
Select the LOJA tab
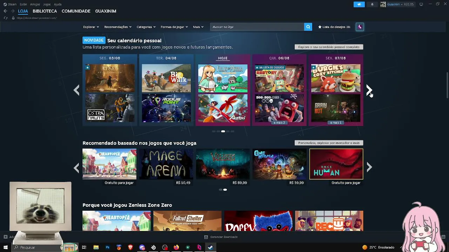tap(23, 11)
